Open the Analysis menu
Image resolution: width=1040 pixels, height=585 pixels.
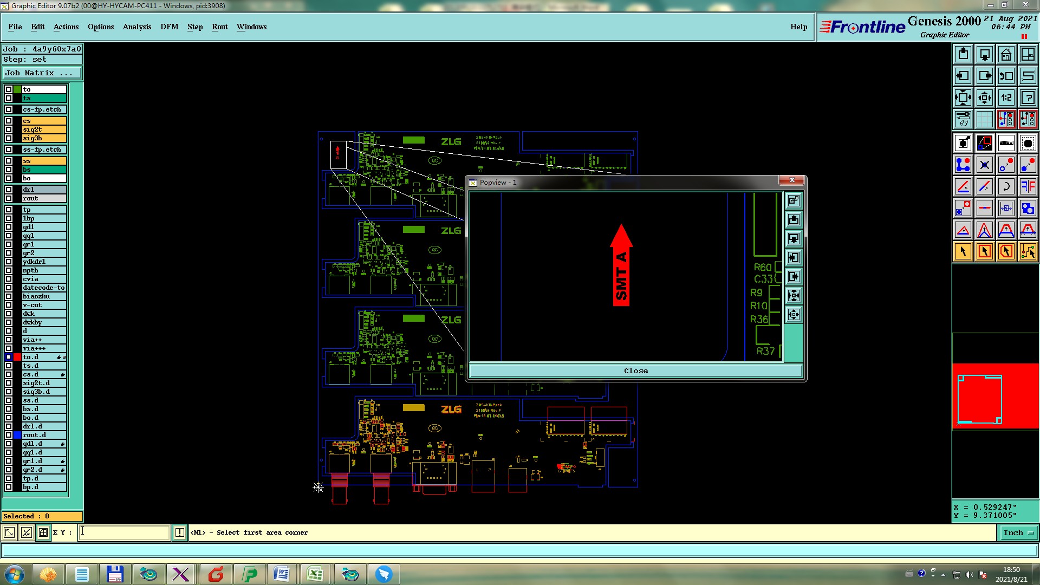pos(136,27)
